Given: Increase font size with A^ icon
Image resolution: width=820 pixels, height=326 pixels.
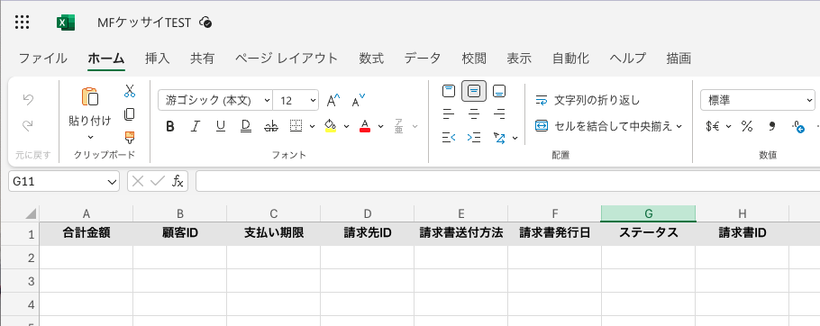Looking at the screenshot, I should 333,100.
